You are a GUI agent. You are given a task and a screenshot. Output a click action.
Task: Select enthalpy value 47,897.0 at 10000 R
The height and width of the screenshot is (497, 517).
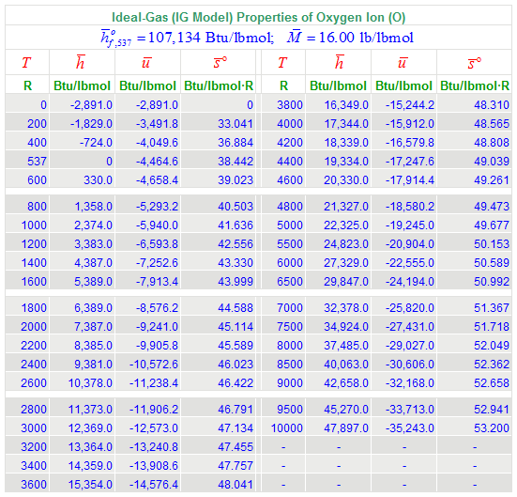(x=346, y=428)
